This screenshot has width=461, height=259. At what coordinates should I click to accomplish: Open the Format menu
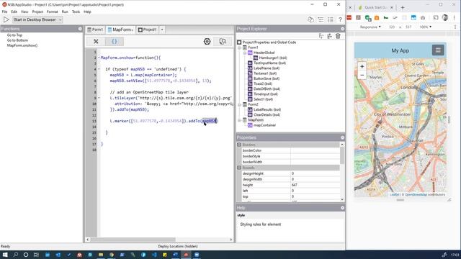[x=53, y=12]
